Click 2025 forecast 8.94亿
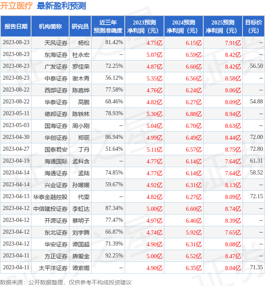Image resolution: width=265 pixels, height=286 pixels. coord(233,114)
